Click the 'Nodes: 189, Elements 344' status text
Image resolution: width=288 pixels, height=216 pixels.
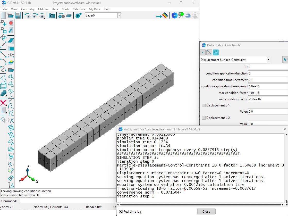click(x=50, y=207)
